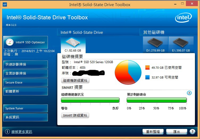
Task: Open System Tuner
Action: 26,108
